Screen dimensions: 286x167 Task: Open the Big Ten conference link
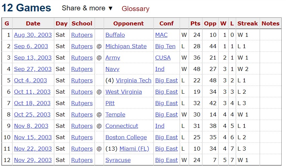click(165, 46)
